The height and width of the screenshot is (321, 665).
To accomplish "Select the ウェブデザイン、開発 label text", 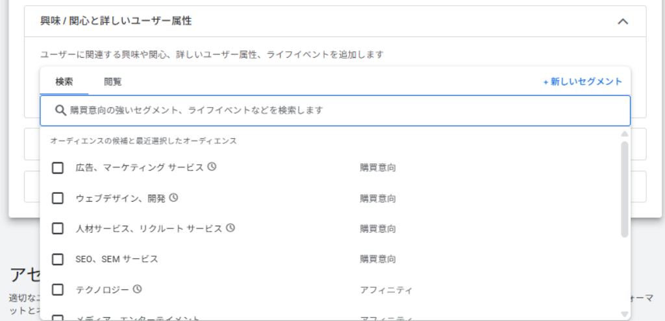I will tap(120, 198).
